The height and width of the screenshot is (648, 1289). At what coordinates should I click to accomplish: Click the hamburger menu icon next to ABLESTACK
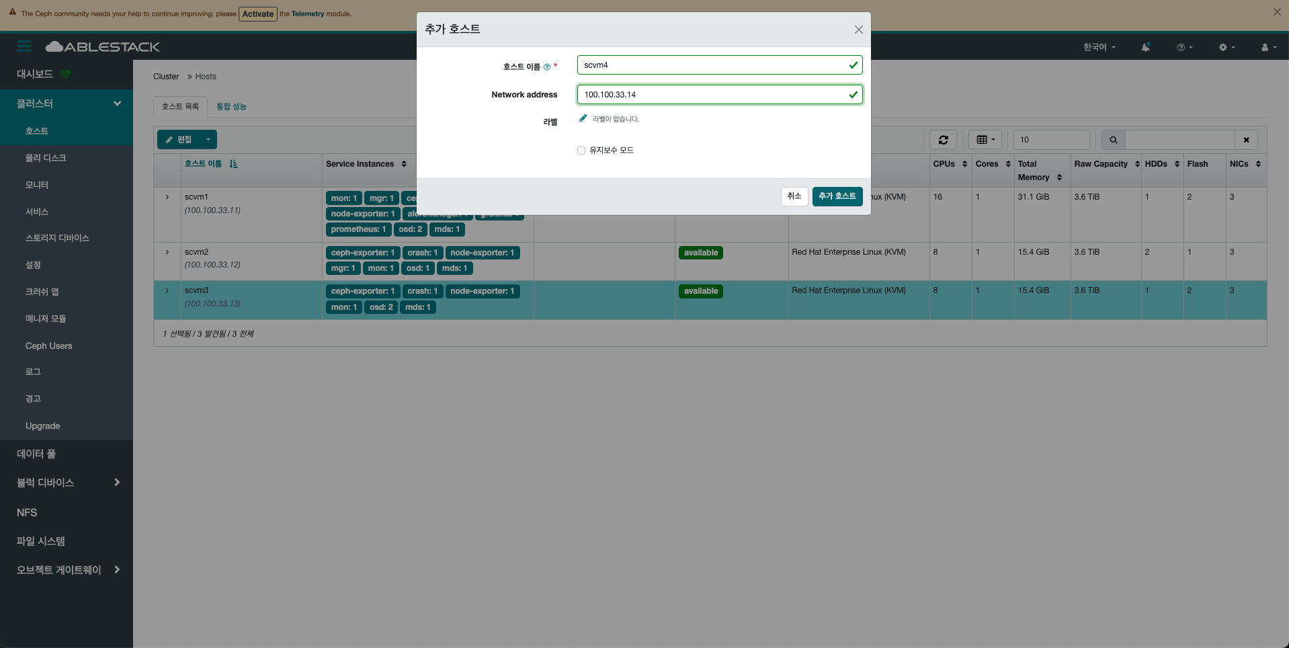tap(24, 46)
